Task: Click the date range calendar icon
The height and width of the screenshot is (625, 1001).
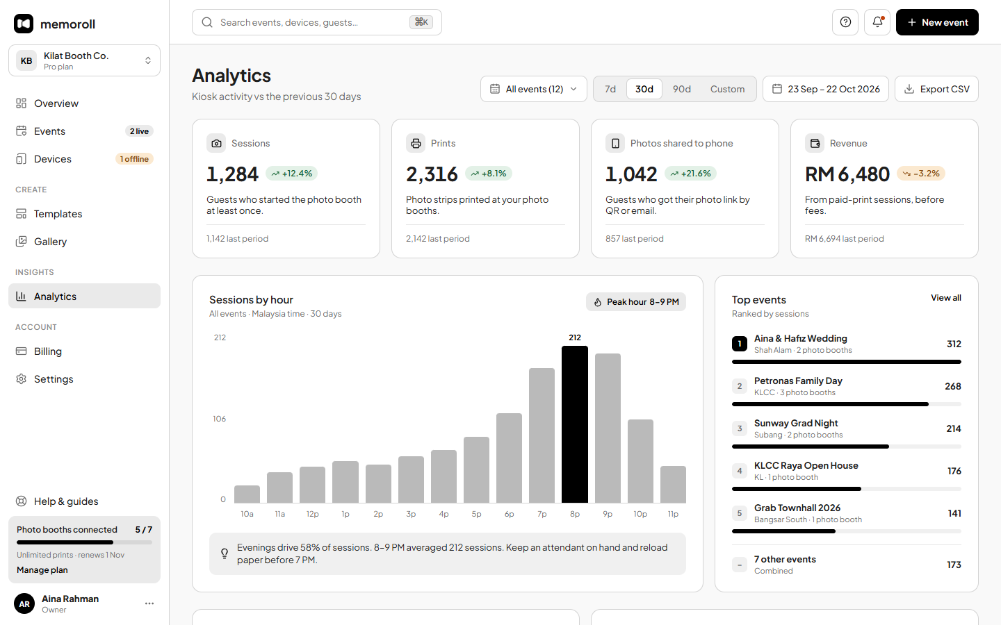Action: coord(777,89)
